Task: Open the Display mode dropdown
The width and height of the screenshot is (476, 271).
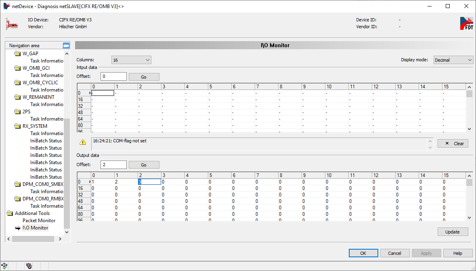Action: 453,60
